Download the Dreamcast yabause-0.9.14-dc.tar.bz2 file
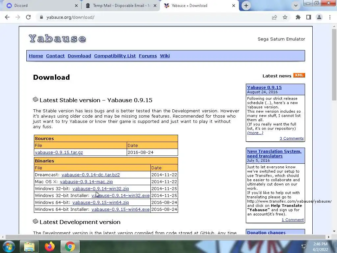The image size is (337, 253). pos(91,175)
